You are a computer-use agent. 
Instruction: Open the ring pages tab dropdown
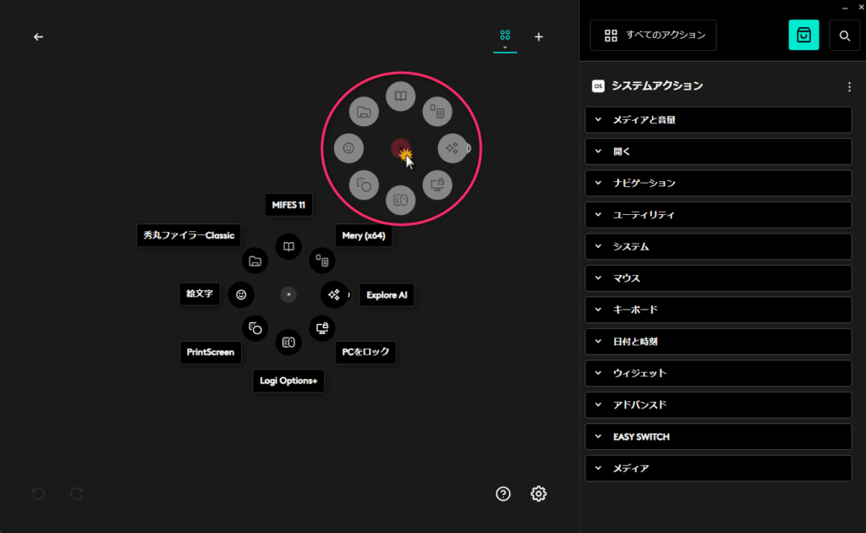(505, 38)
